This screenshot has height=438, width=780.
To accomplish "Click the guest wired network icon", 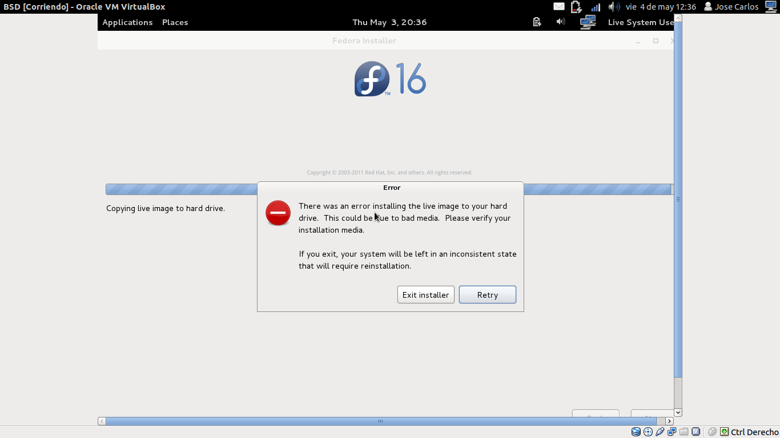I will [x=588, y=22].
